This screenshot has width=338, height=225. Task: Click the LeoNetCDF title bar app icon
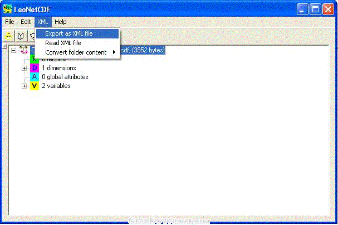pos(8,9)
